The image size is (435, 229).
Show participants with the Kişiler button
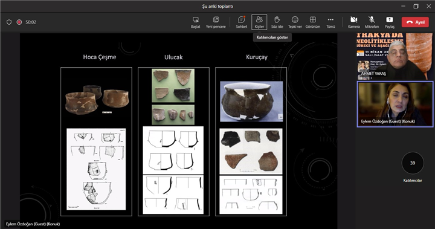pos(259,22)
